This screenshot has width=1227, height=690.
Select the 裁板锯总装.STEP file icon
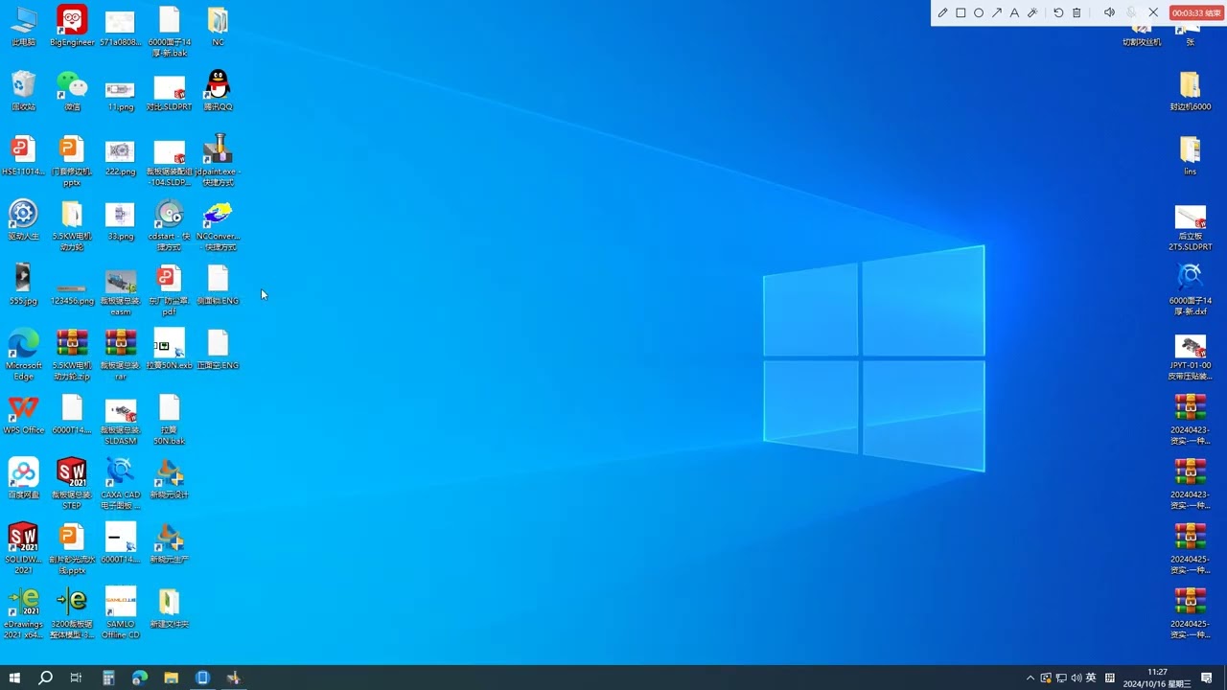(x=72, y=484)
